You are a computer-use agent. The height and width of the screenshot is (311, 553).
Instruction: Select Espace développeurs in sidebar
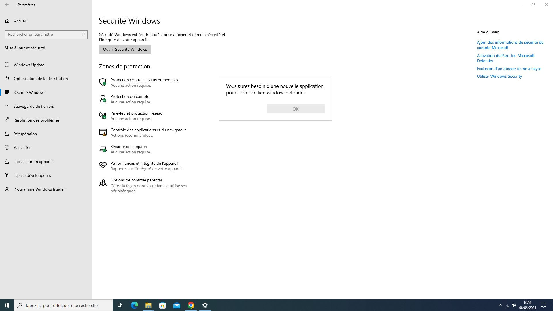tap(46, 175)
